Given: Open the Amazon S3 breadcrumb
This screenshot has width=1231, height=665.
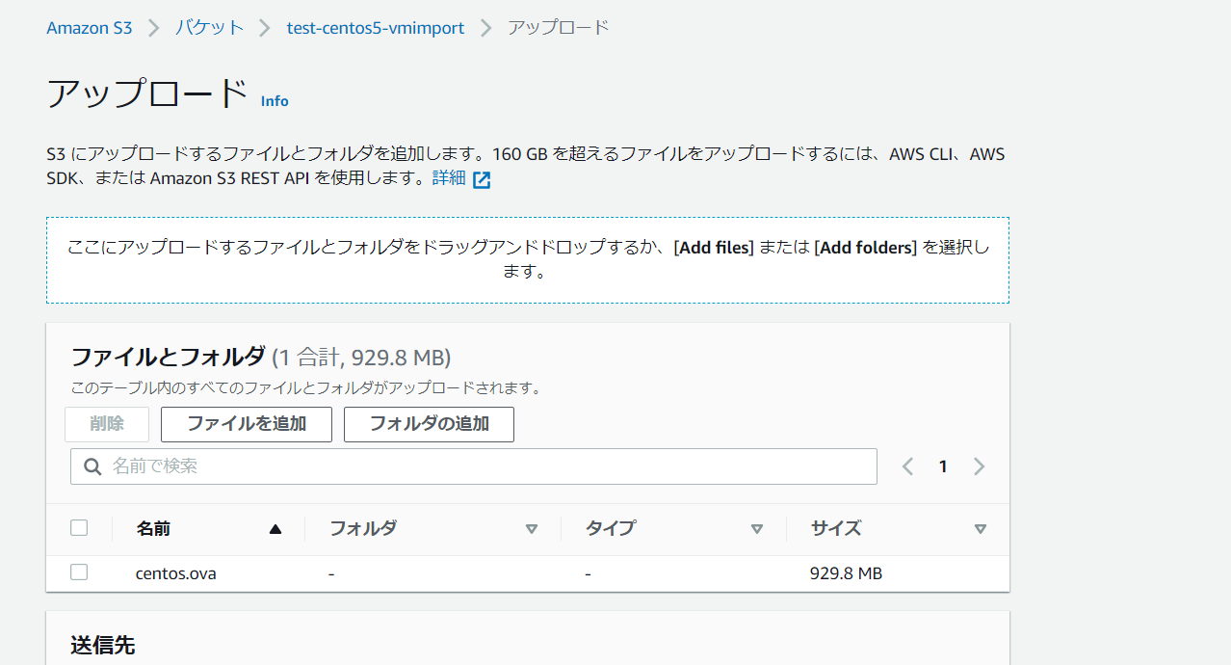Looking at the screenshot, I should (x=90, y=28).
